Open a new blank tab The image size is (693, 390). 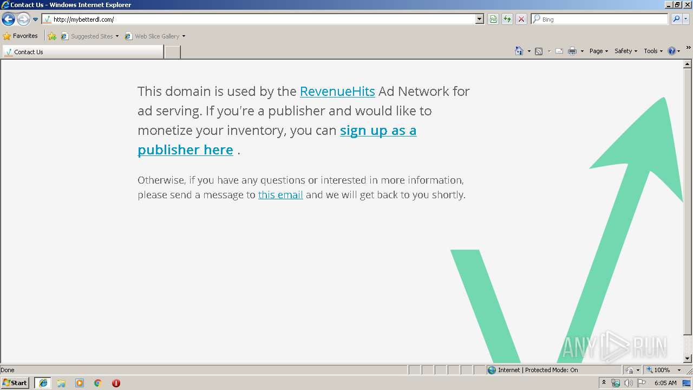(172, 52)
